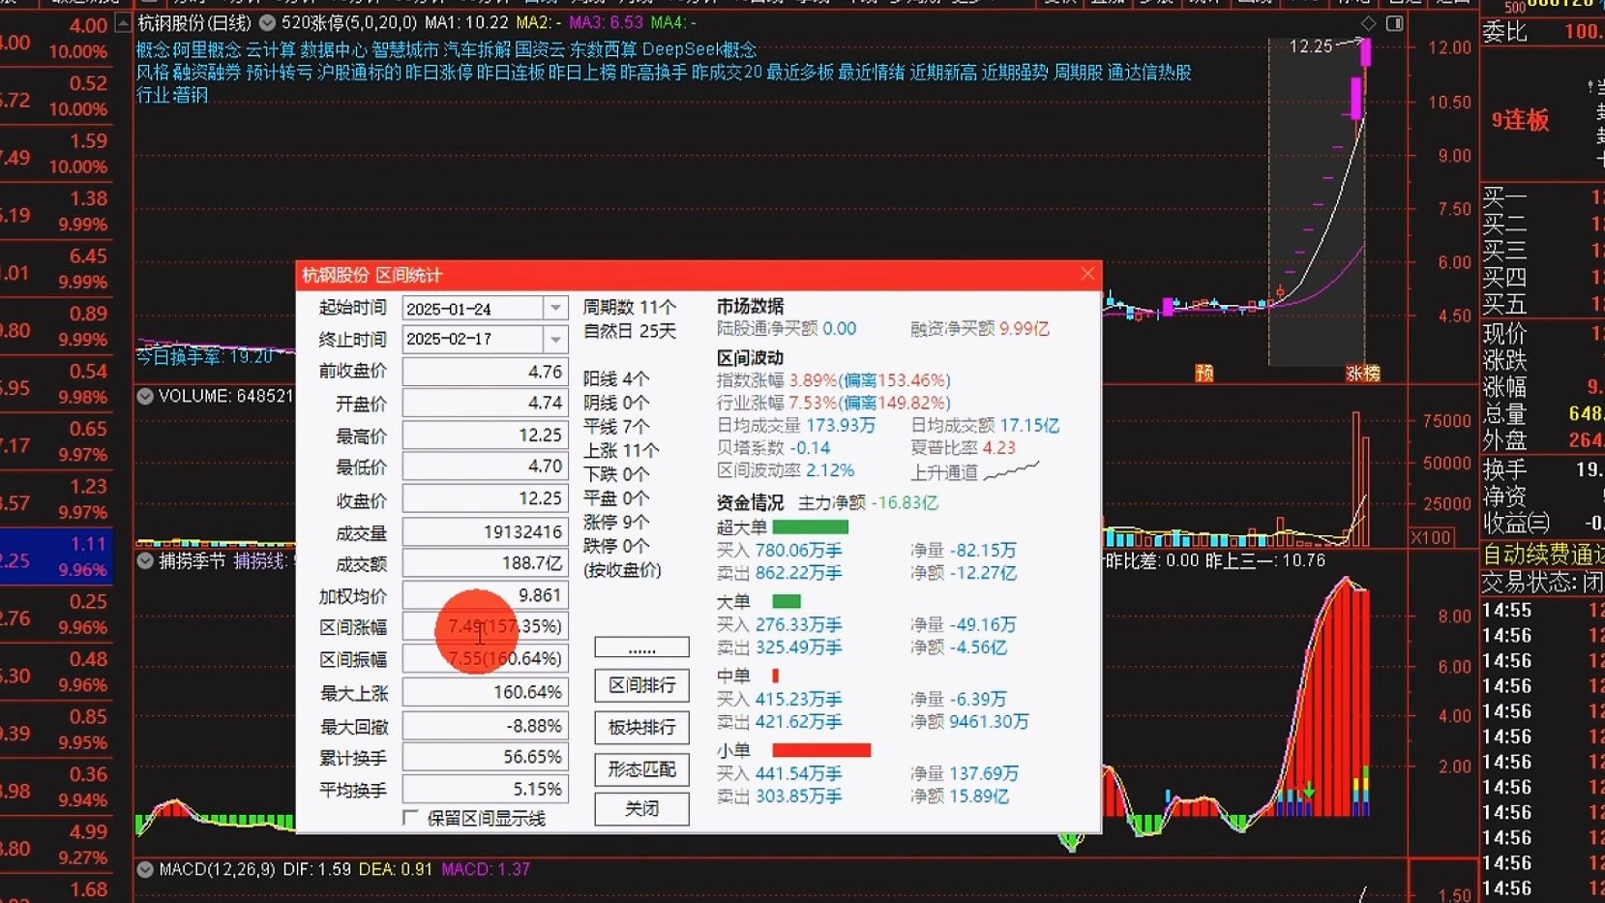Click the 捕捞季节 panel collapse arrow
The width and height of the screenshot is (1605, 903).
click(144, 558)
